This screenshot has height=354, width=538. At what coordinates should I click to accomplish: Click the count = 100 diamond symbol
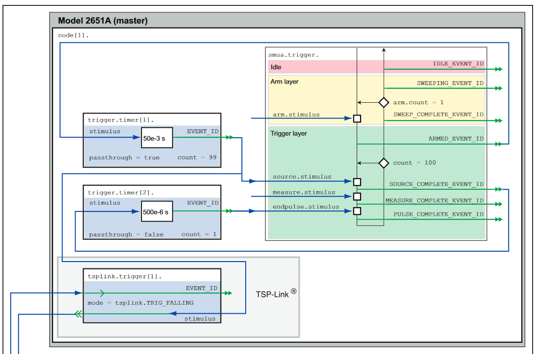pyautogui.click(x=384, y=163)
